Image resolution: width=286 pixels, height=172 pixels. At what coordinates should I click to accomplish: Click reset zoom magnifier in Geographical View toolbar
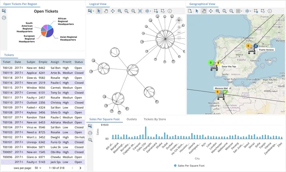[x=231, y=11]
